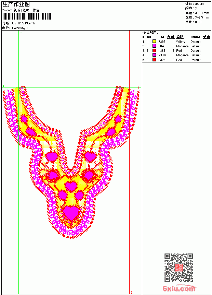This screenshot has height=295, width=212.
Task: Click the height value 390.1 mm
Action: 202,13
